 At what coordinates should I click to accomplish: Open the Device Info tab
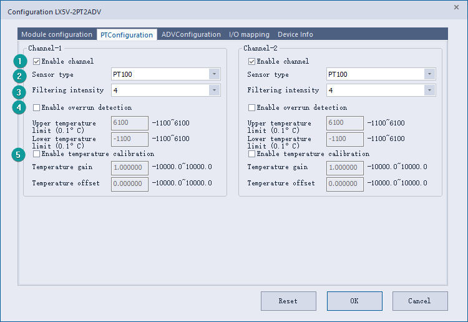[295, 34]
